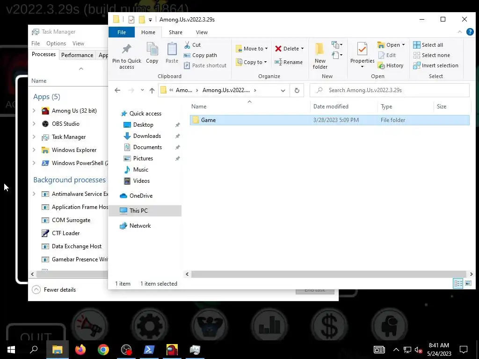The height and width of the screenshot is (359, 479).
Task: Collapse the Explorer ribbon
Action: coord(459,32)
